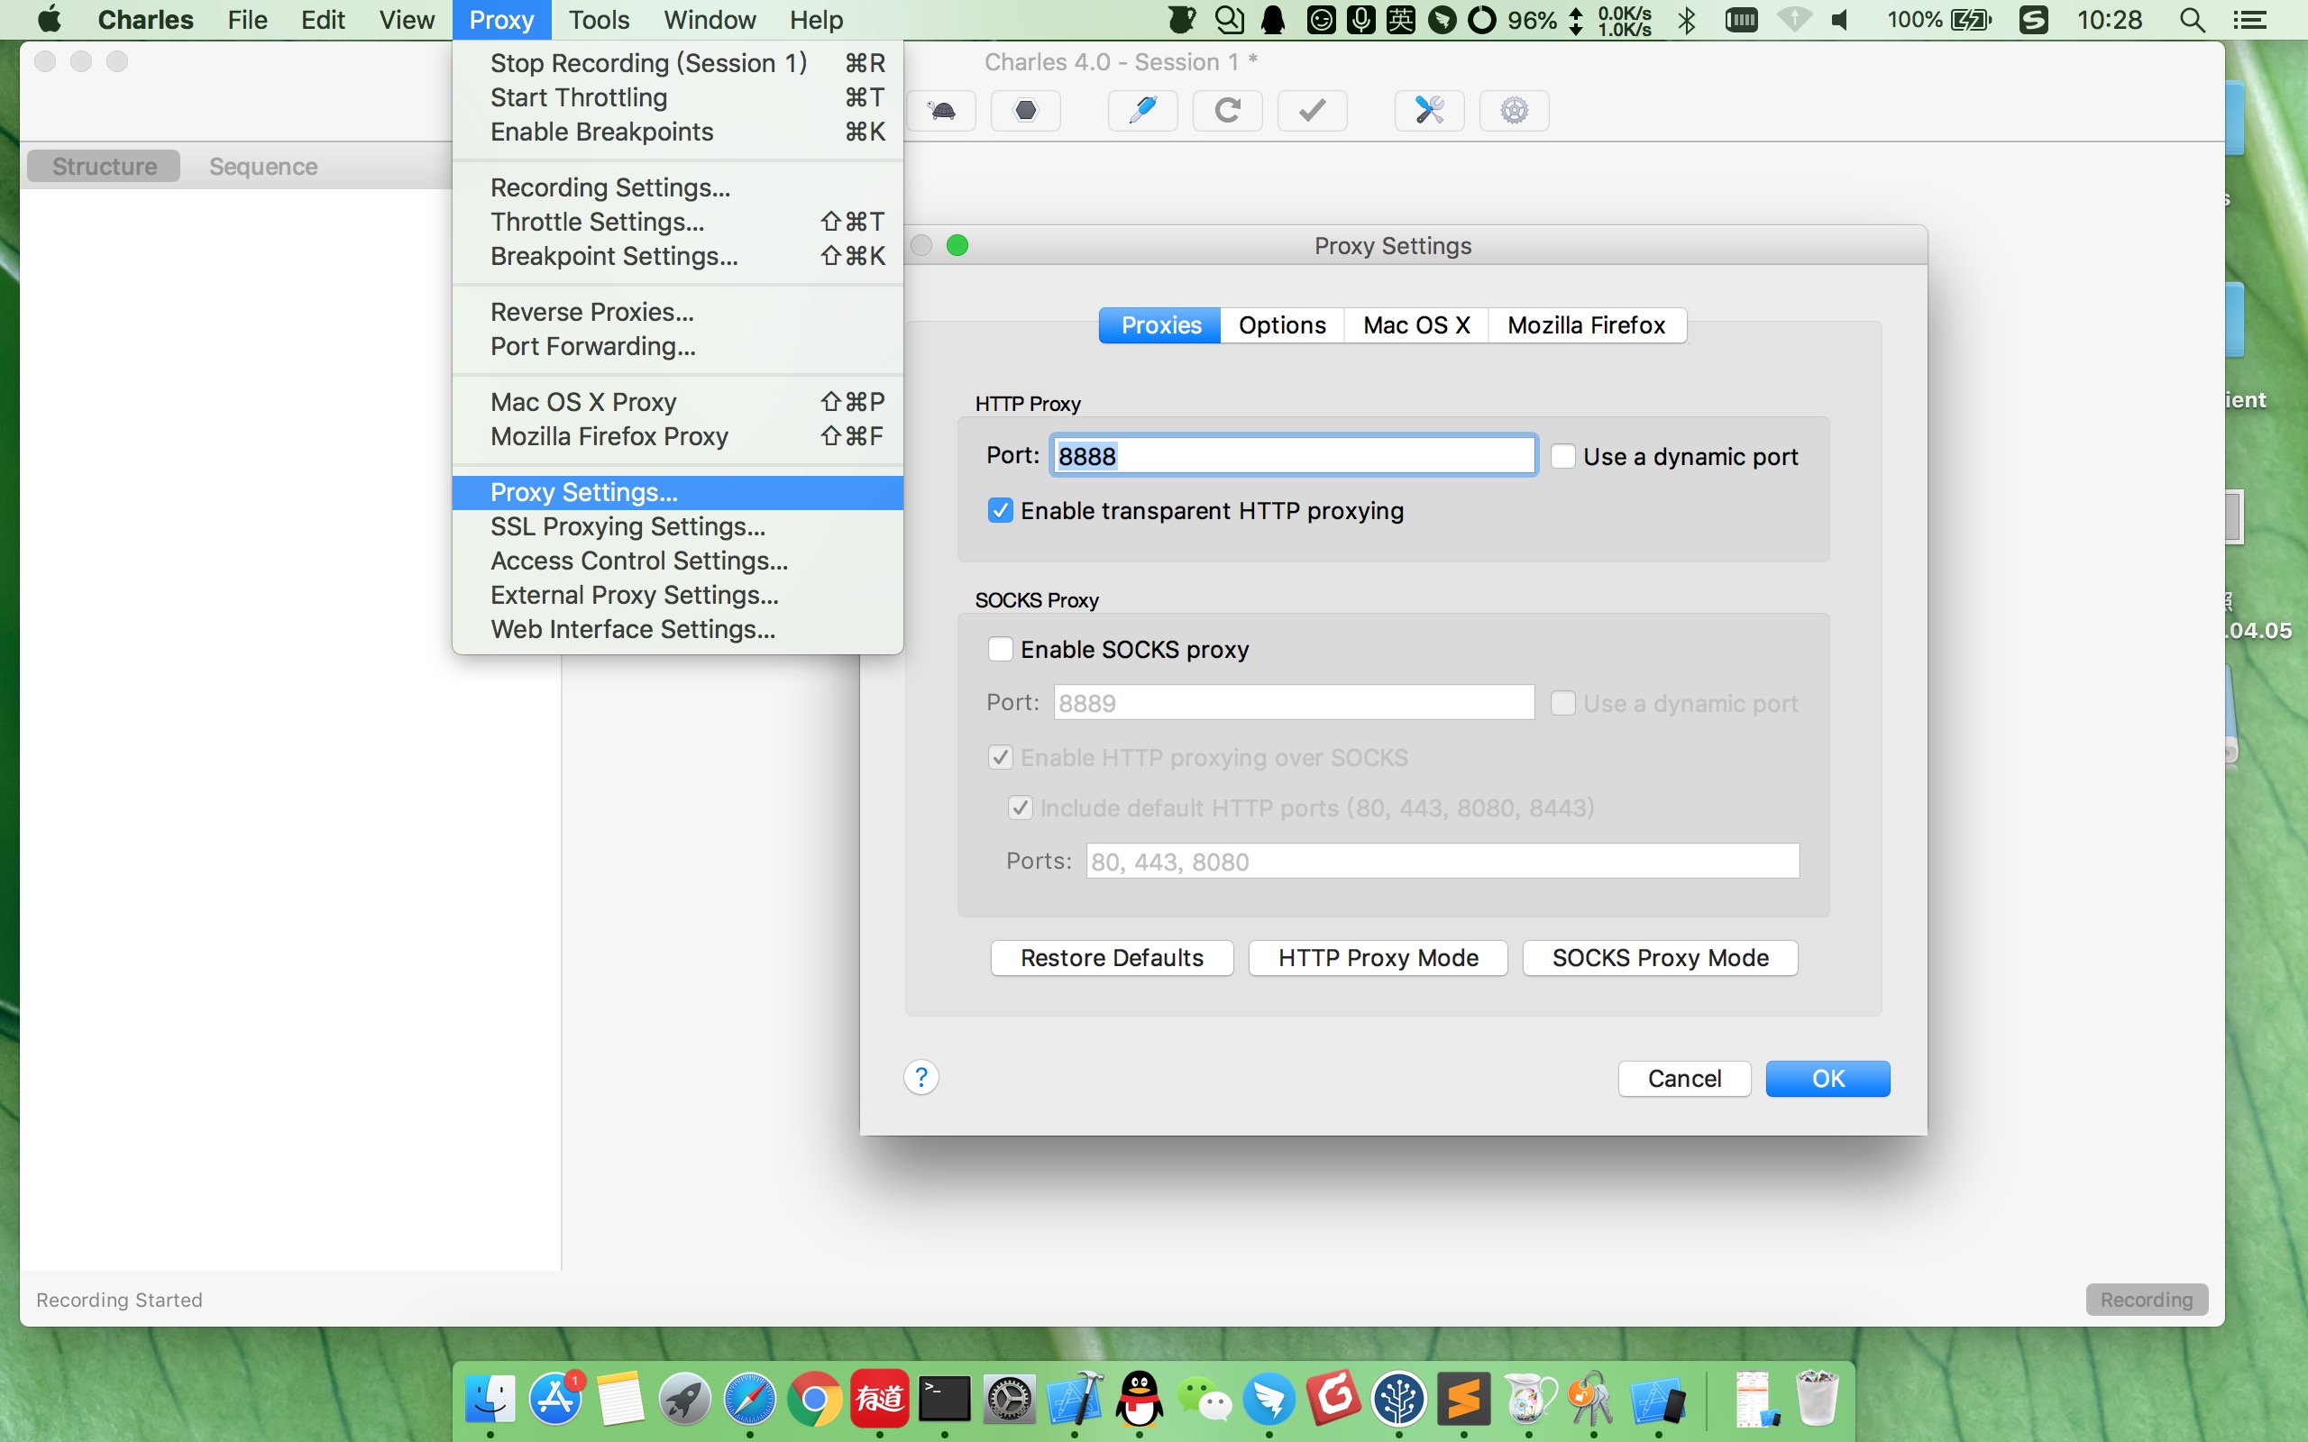
Task: Open Terminal from the dock
Action: (x=944, y=1399)
